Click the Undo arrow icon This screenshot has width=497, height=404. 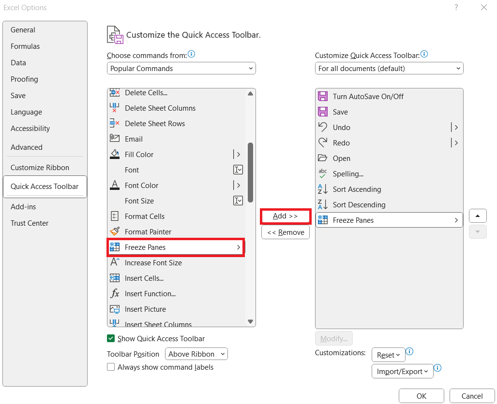tap(323, 127)
